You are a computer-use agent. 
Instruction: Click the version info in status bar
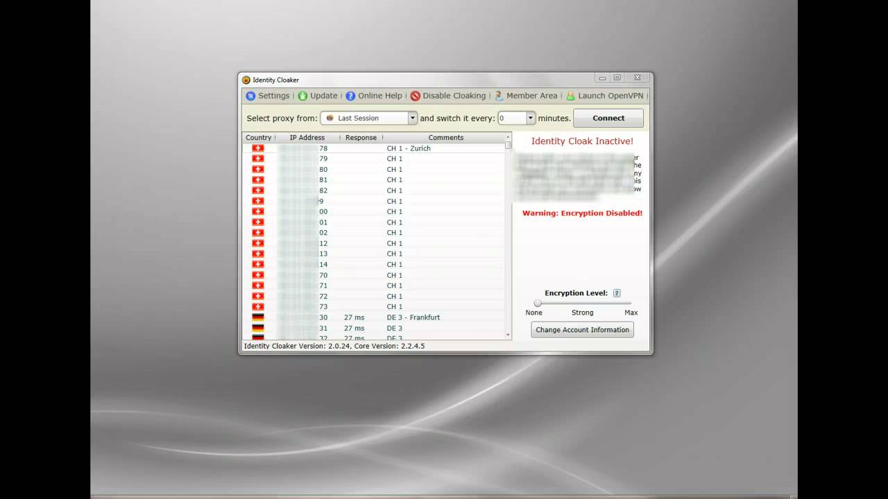click(334, 346)
